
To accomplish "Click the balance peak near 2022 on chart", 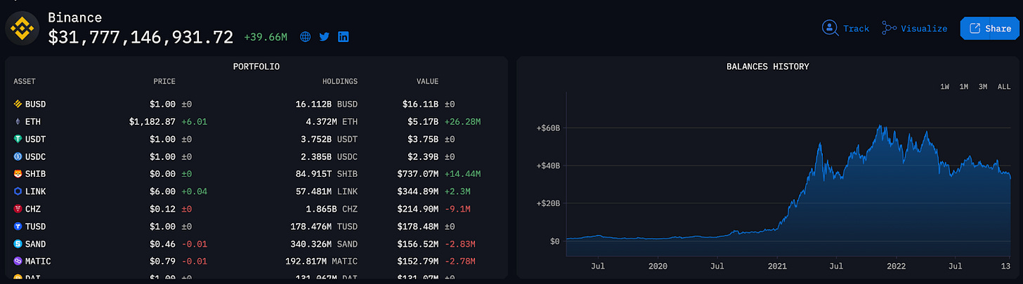I will click(880, 127).
